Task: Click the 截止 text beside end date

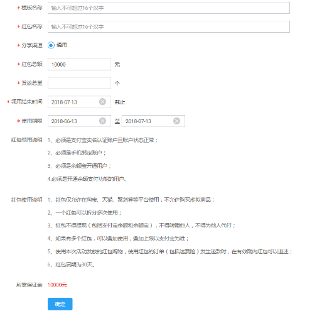Action: coord(120,102)
